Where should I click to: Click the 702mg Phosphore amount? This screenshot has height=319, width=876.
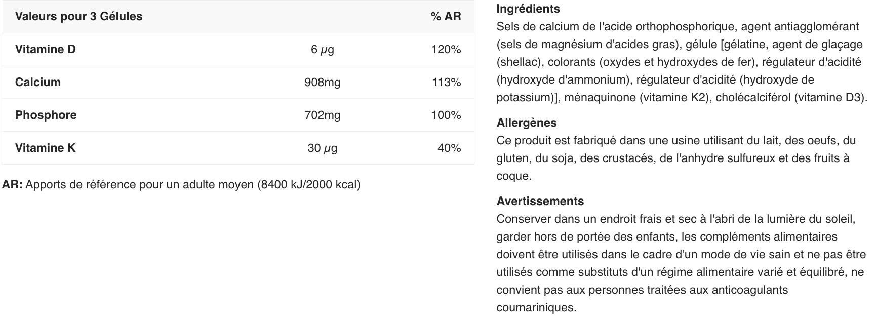tap(323, 115)
